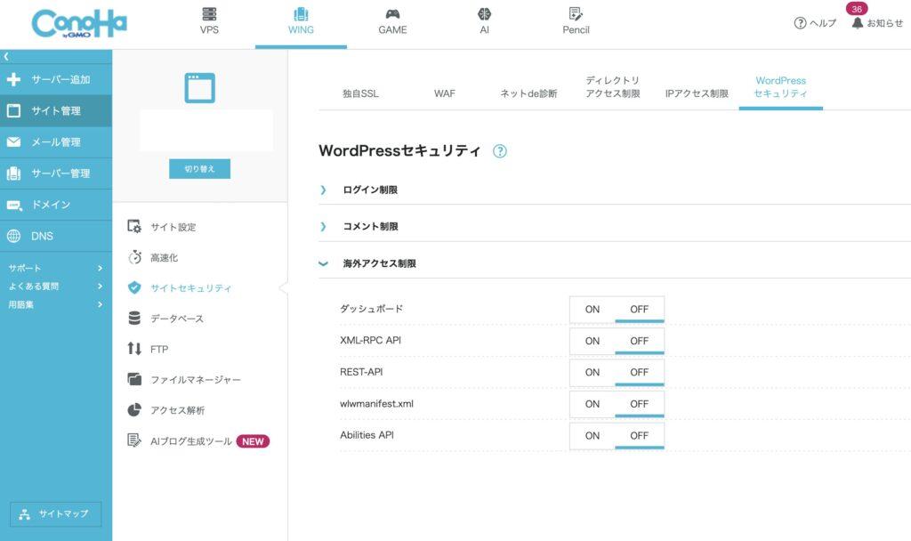Open the 独自SSL tab
The height and width of the screenshot is (541, 911).
click(360, 93)
